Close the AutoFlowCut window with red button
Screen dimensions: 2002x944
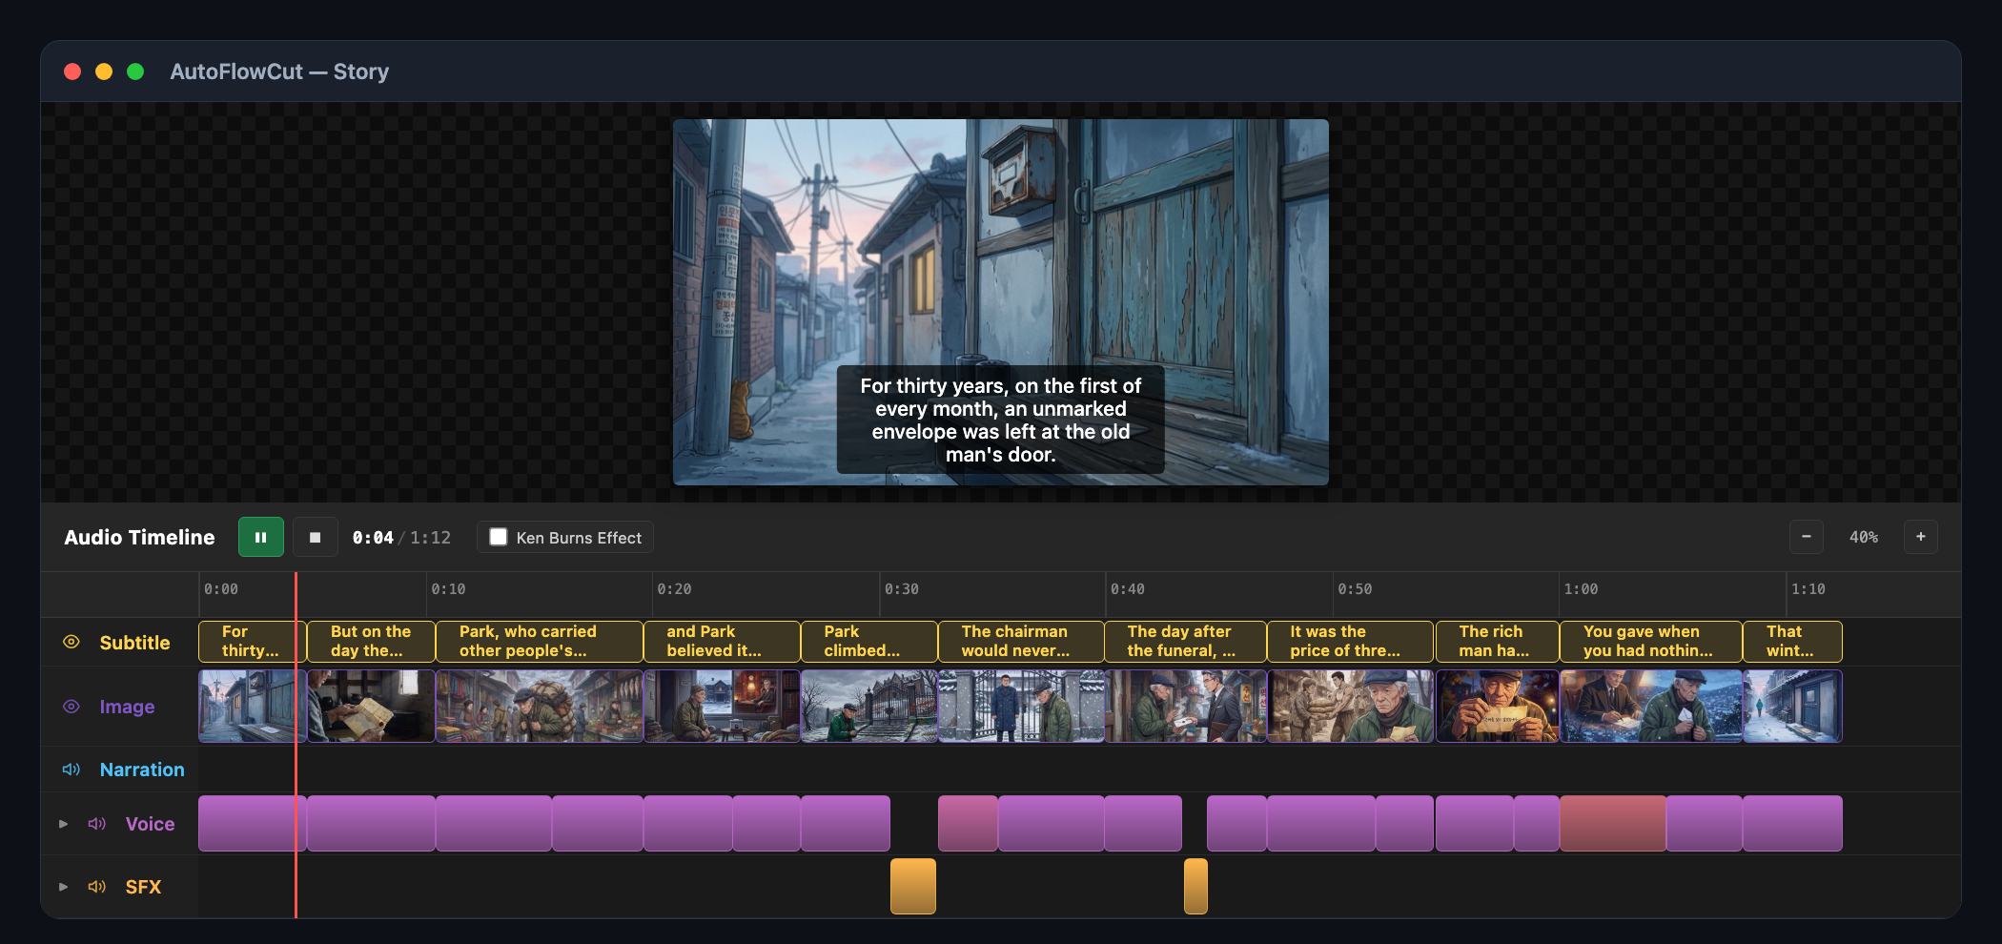(x=72, y=72)
